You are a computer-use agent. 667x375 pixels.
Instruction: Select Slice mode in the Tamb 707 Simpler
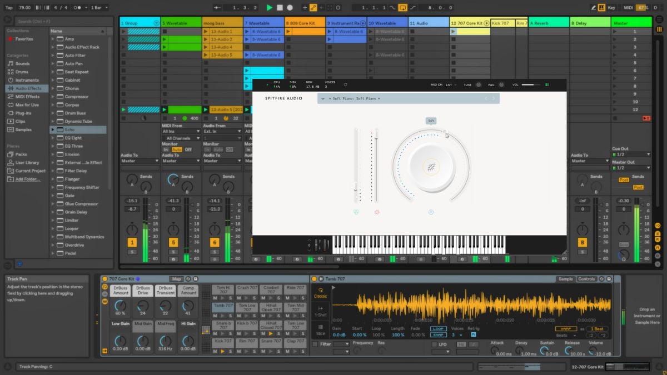pos(321,332)
